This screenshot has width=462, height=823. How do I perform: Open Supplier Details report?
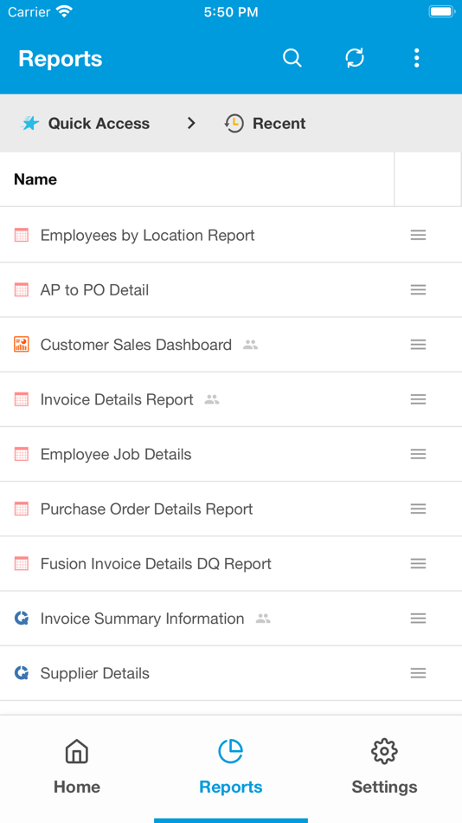(95, 673)
